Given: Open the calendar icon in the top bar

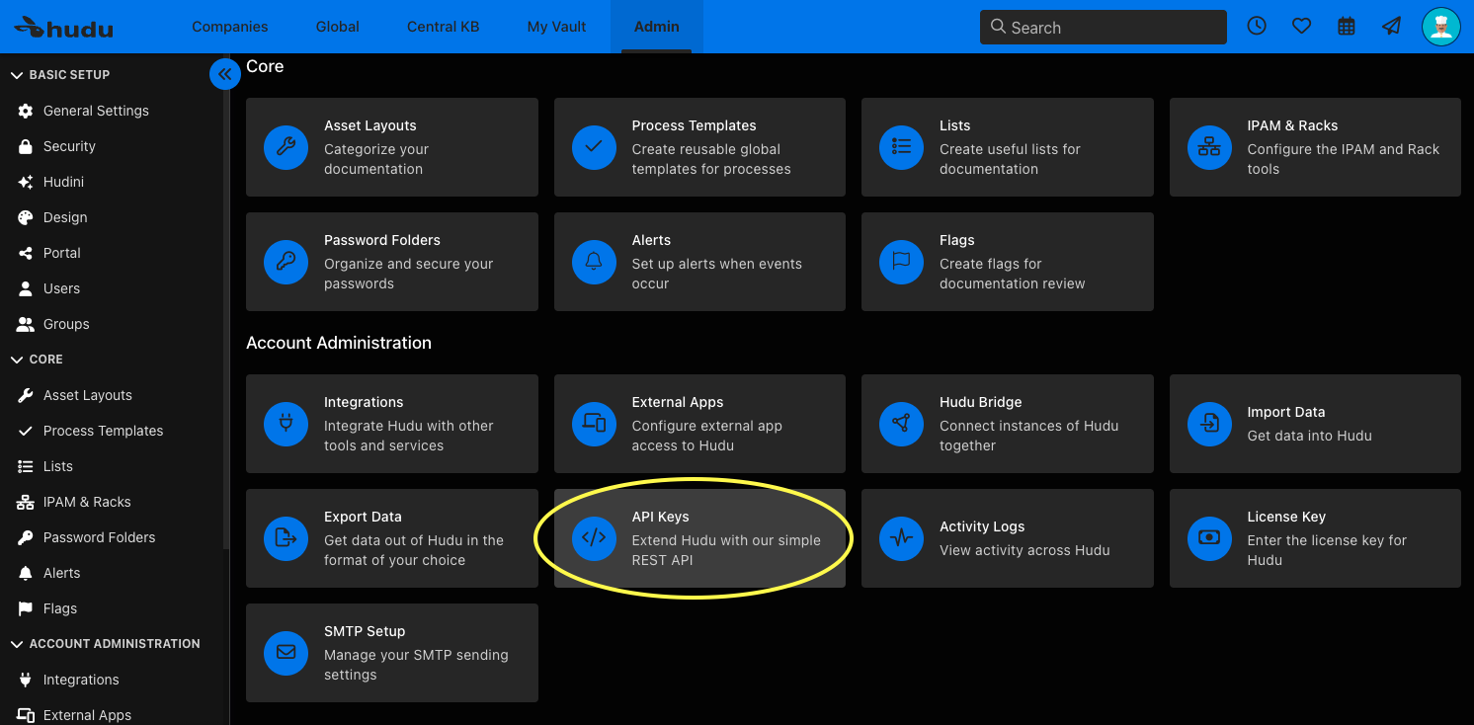Looking at the screenshot, I should [x=1347, y=27].
